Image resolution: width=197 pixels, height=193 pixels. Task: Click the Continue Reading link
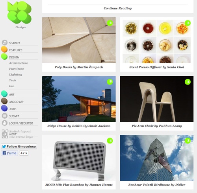coord(118,8)
